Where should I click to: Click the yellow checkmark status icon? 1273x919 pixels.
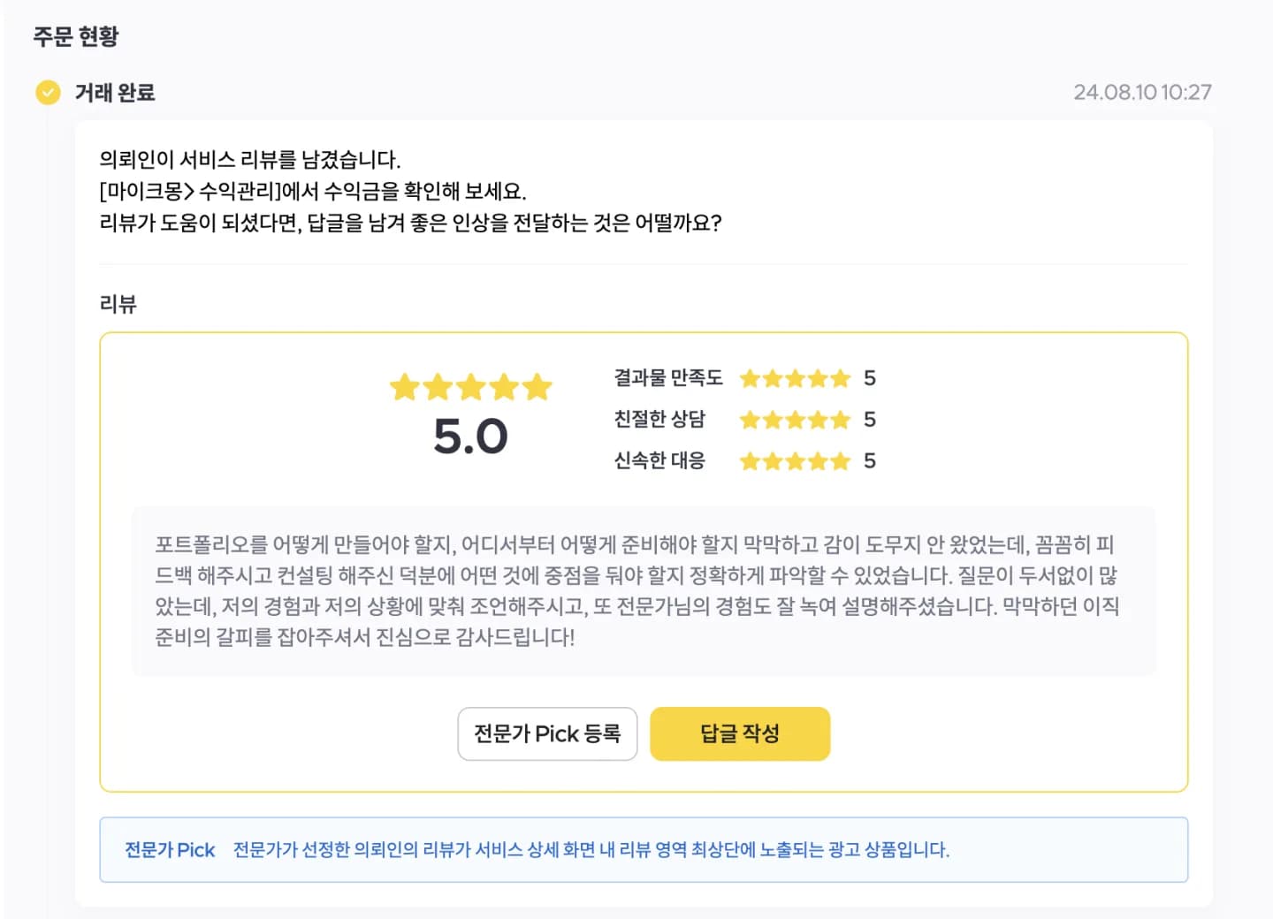(x=48, y=92)
